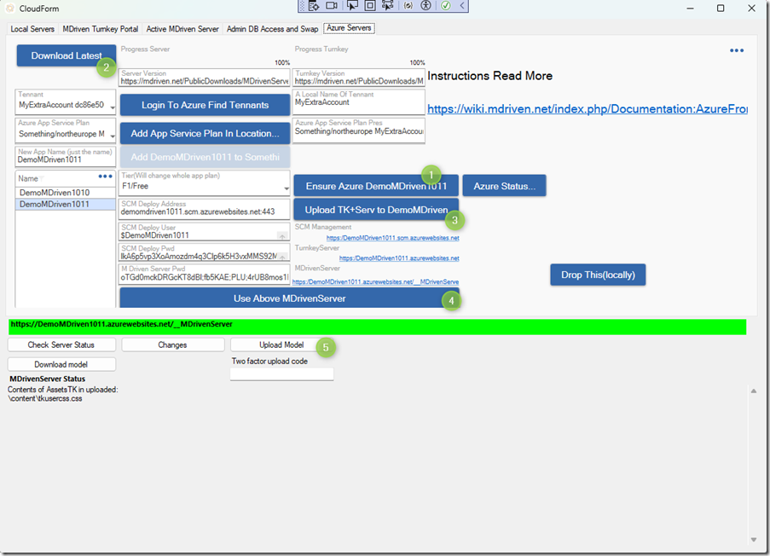The width and height of the screenshot is (770, 556).
Task: Open the binding failures braces icon
Action: click(x=408, y=6)
